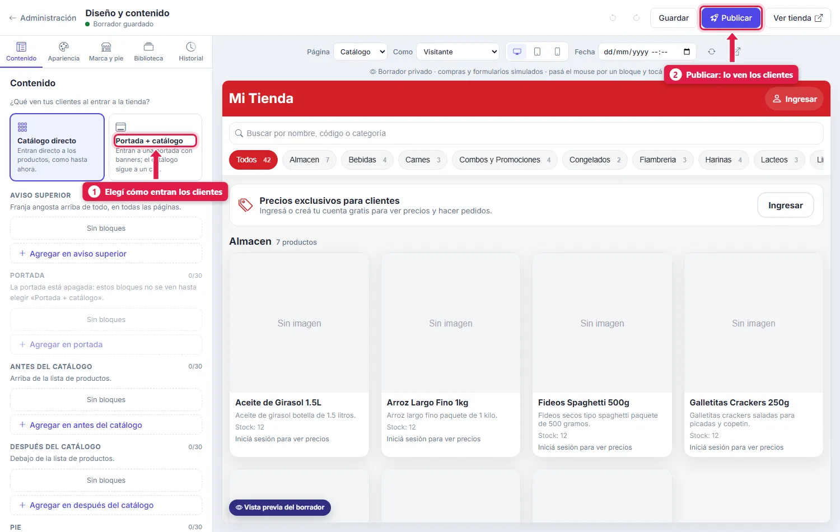Open the Apariencia tab

(64, 52)
